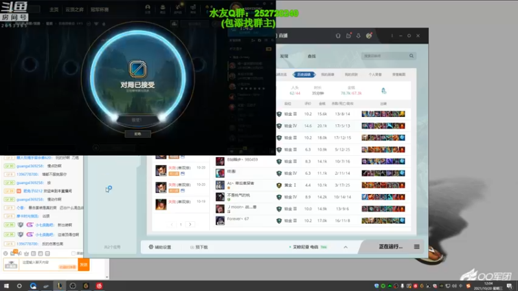Open the 冠军杯赛 tab in League client
518x291 pixels.
click(100, 10)
